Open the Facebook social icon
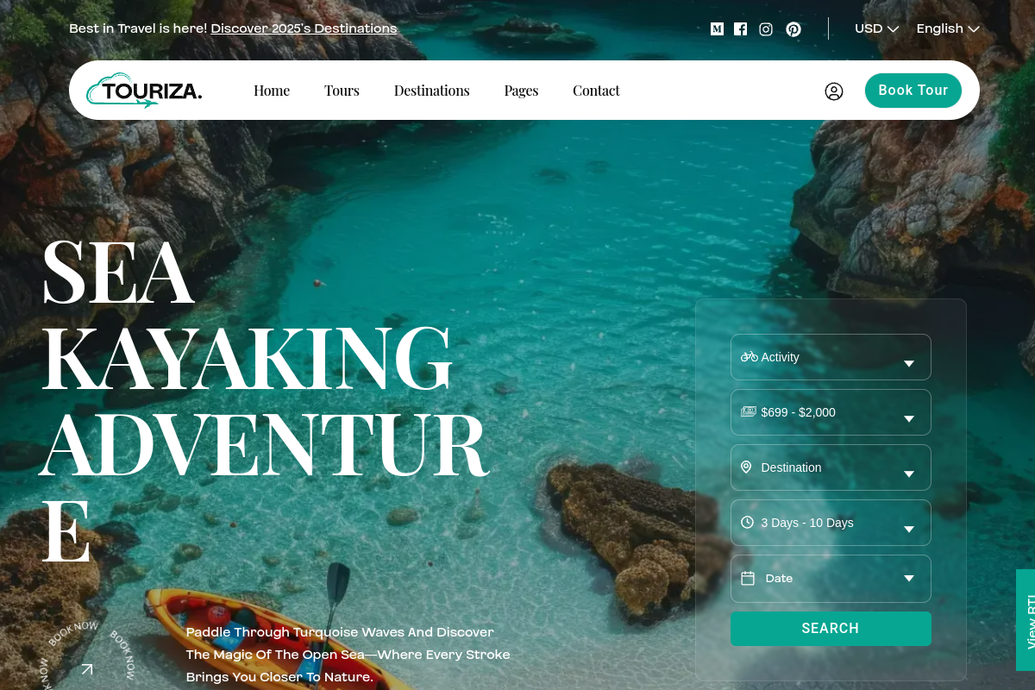This screenshot has width=1035, height=690. [741, 28]
